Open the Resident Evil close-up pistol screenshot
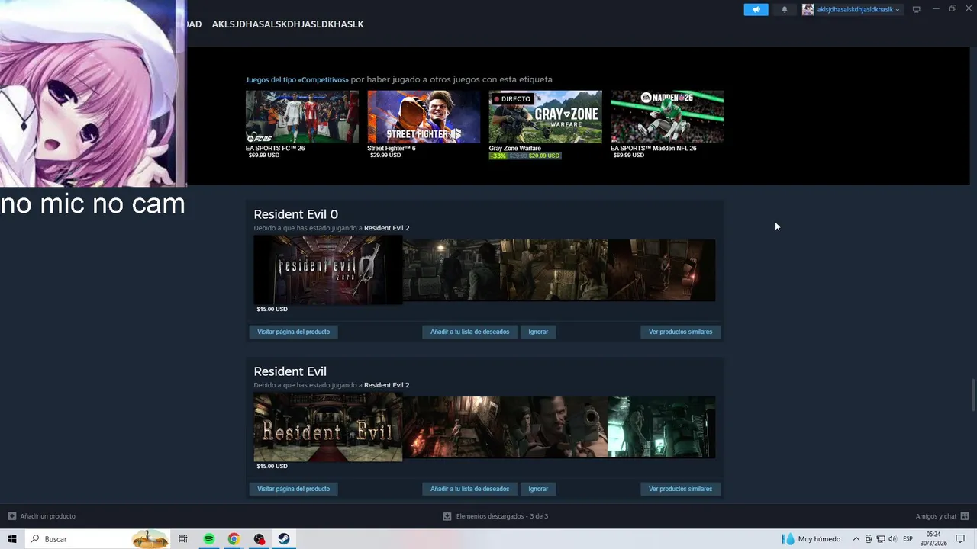977x549 pixels. [x=554, y=427]
